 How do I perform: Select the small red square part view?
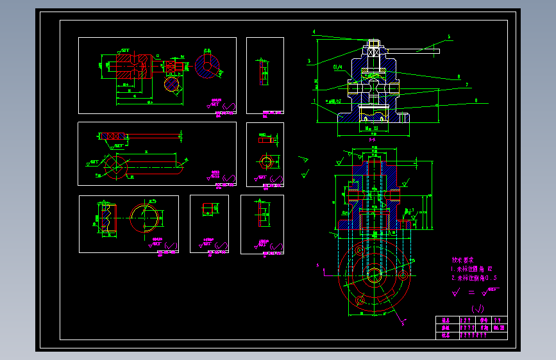coord(209,224)
